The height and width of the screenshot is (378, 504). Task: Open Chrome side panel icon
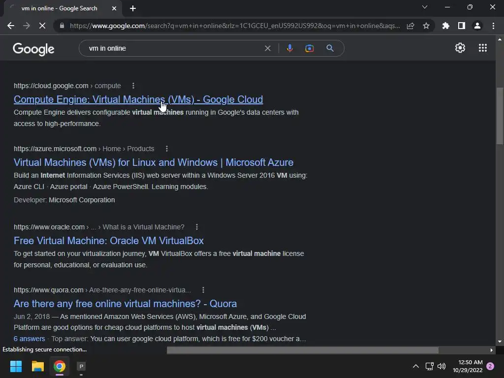462,26
